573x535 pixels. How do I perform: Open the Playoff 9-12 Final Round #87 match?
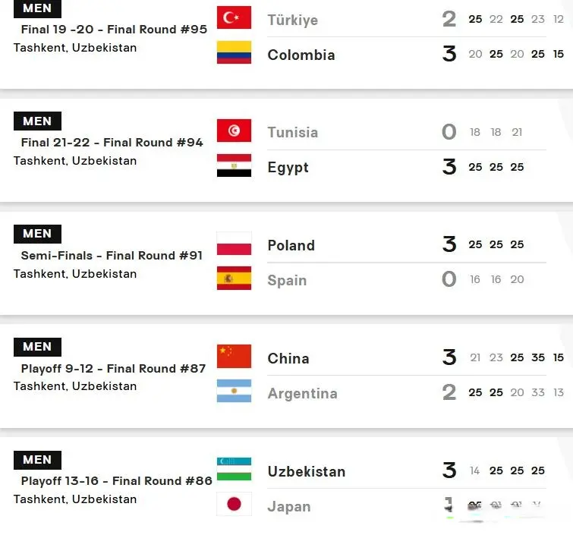pos(113,368)
